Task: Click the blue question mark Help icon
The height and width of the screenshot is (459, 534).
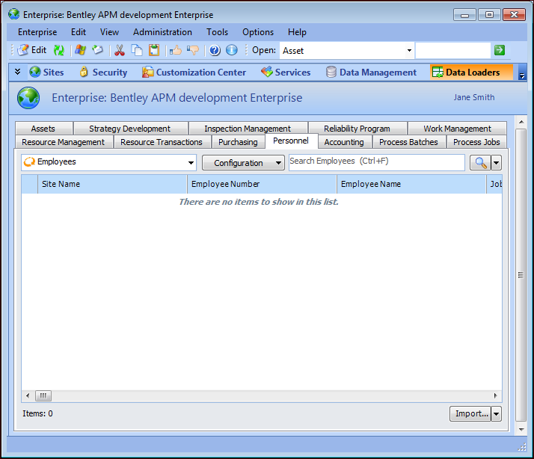Action: 215,50
